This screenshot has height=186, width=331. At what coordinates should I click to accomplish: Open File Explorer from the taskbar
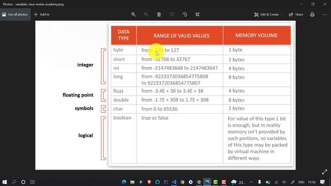pyautogui.click(x=132, y=182)
